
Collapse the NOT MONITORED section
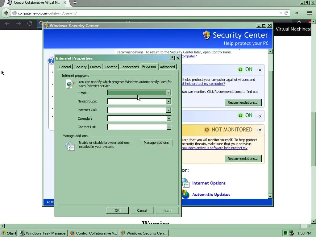tap(260, 130)
